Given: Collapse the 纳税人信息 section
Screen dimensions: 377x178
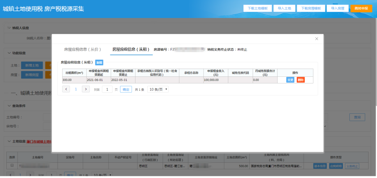Looking at the screenshot, I should [9, 28].
